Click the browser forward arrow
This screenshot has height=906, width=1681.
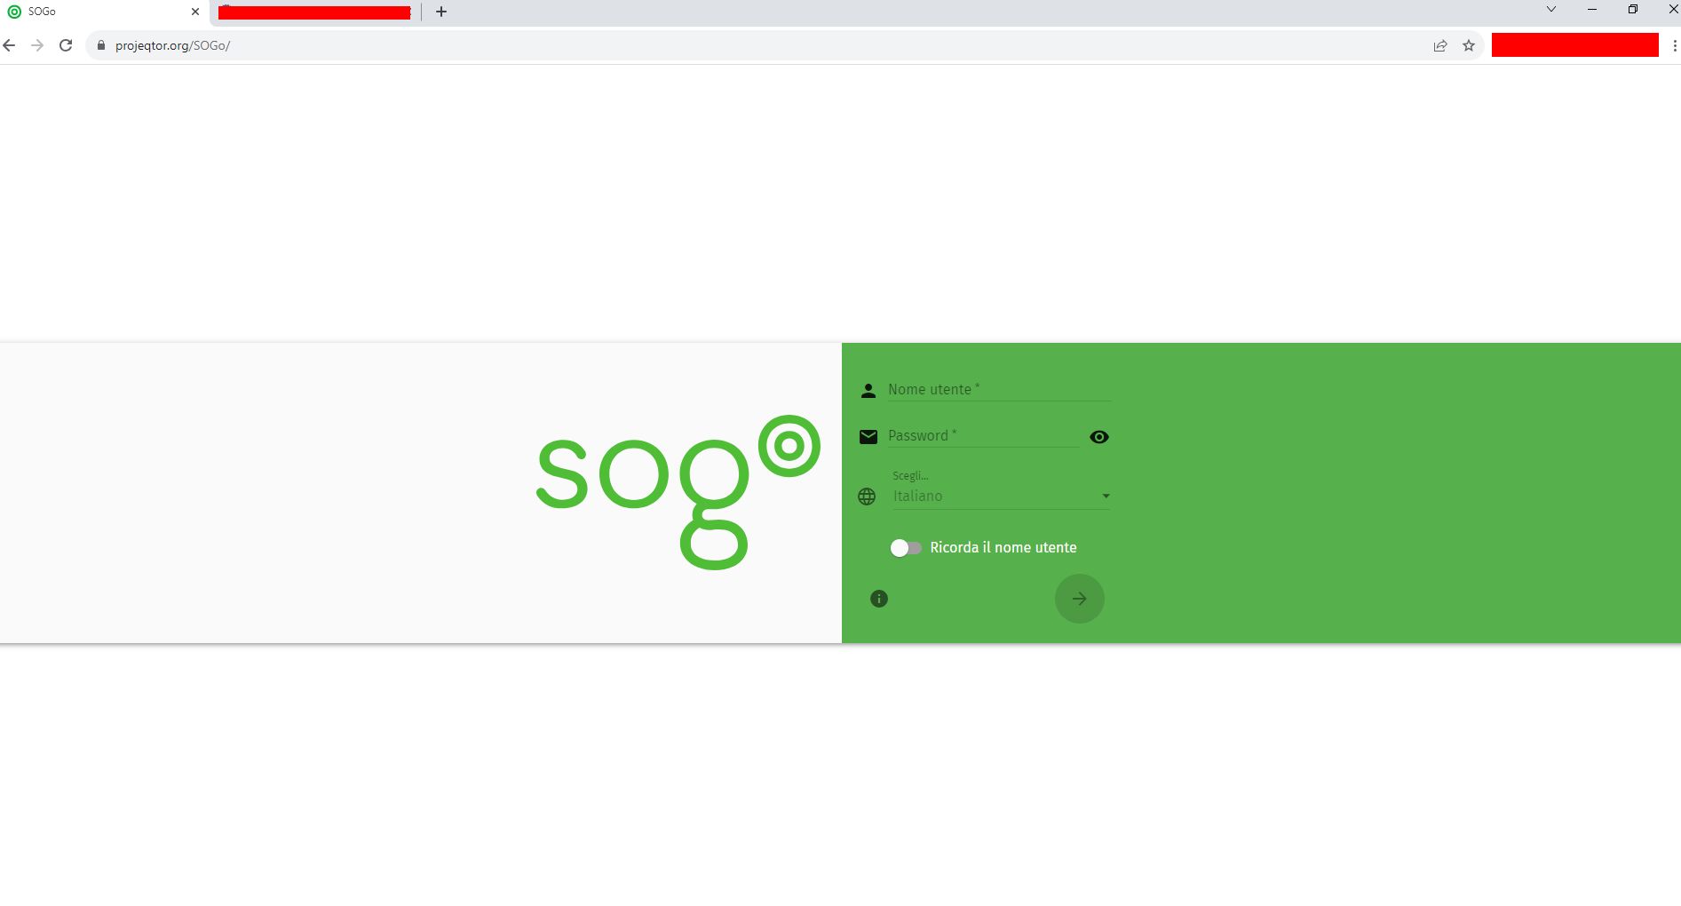(37, 45)
